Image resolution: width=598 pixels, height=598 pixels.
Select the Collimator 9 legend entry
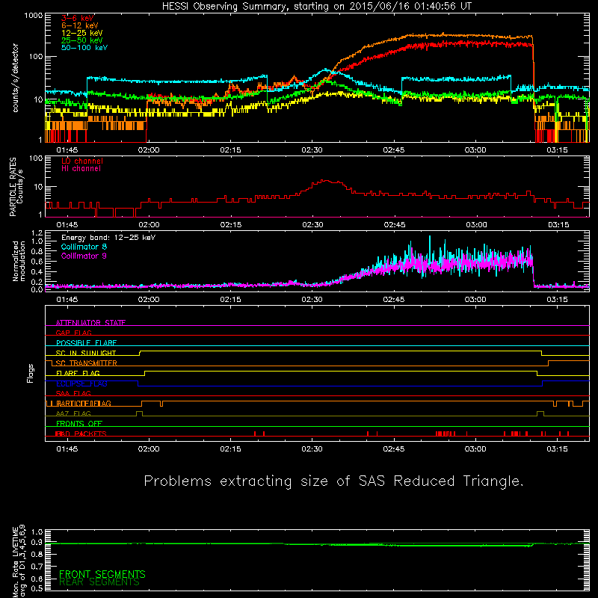point(84,256)
